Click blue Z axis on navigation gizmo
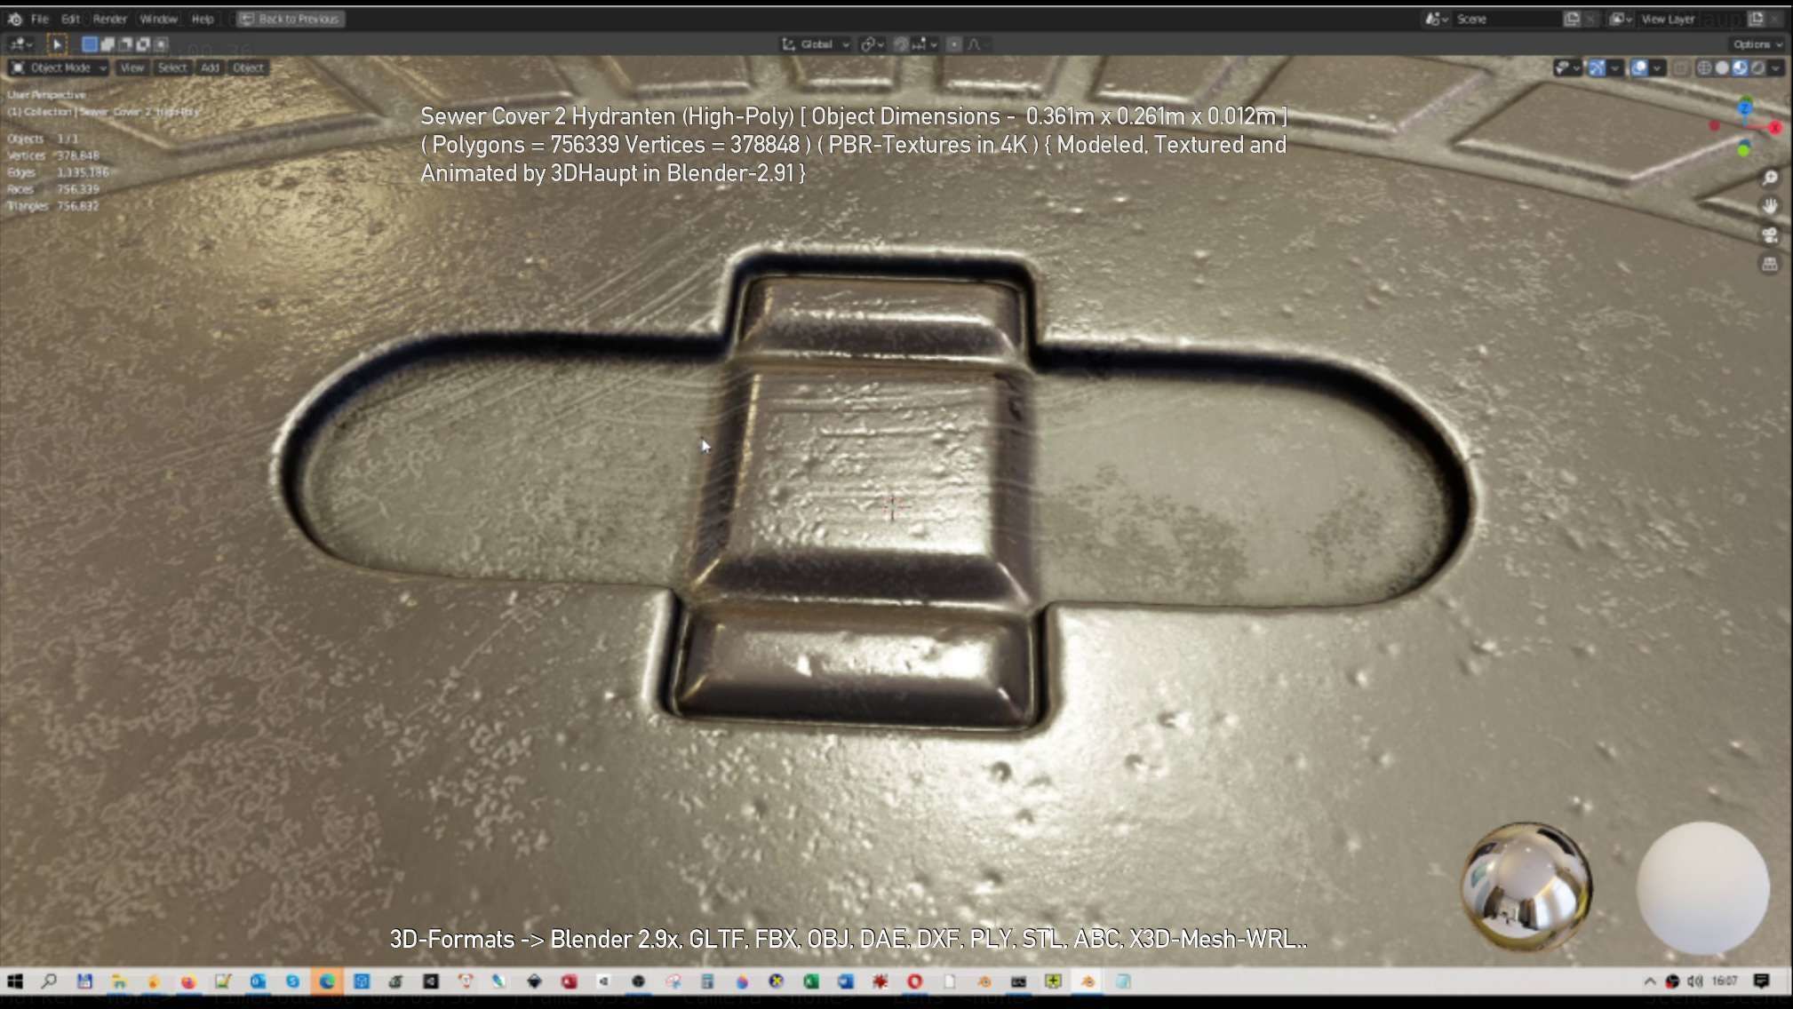 pos(1745,107)
